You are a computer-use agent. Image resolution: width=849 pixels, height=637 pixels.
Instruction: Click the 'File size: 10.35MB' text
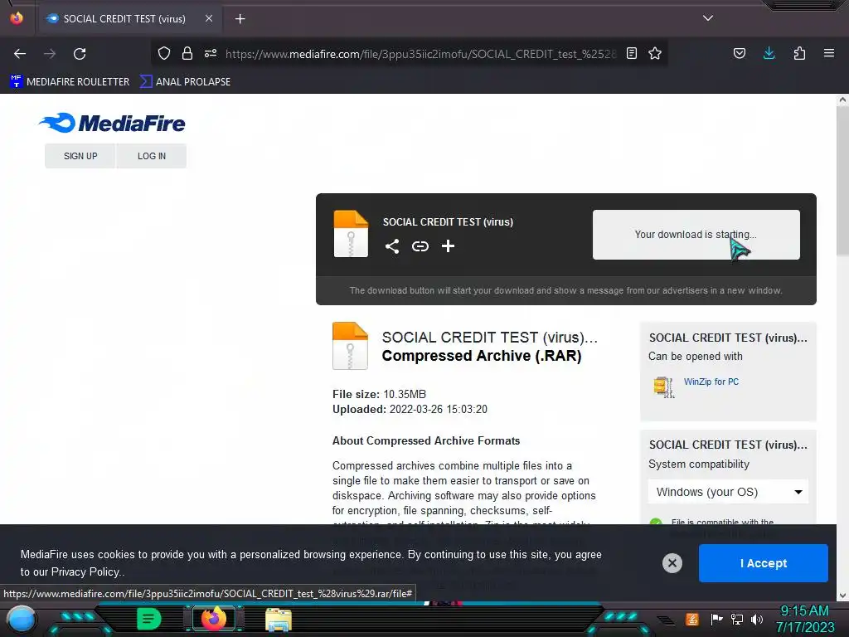tap(379, 394)
